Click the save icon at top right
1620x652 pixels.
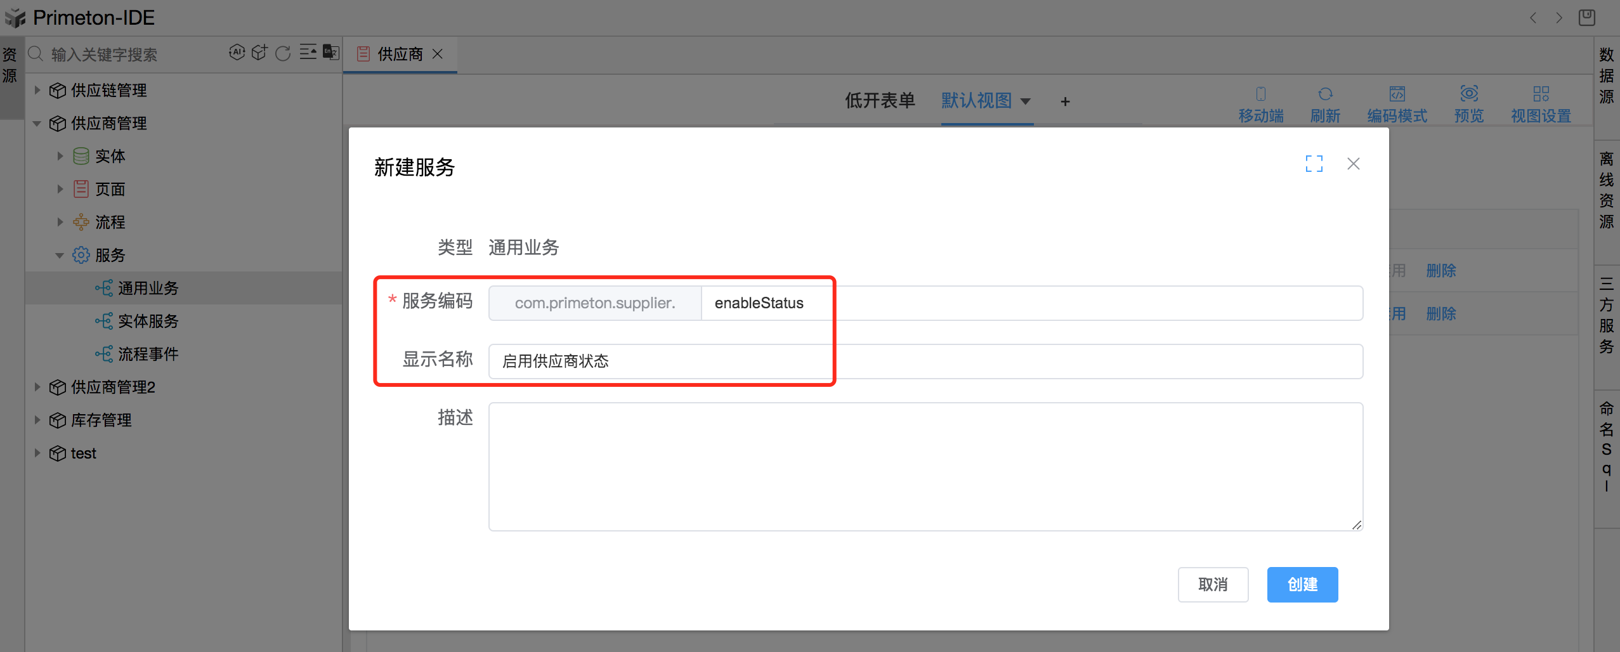[x=1587, y=18]
